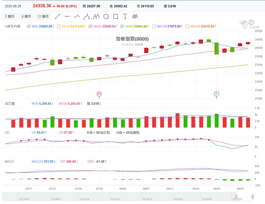Viewport: 265px width, 204px height.
Task: Uncheck the MA60 moving average checkbox
Action: (122, 26)
